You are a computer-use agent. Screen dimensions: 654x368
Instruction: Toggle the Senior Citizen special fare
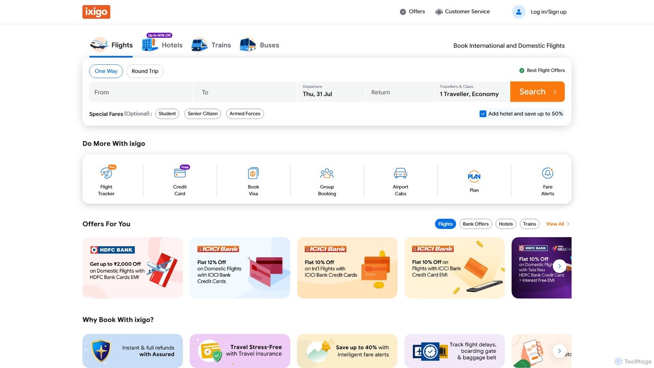[x=203, y=114]
